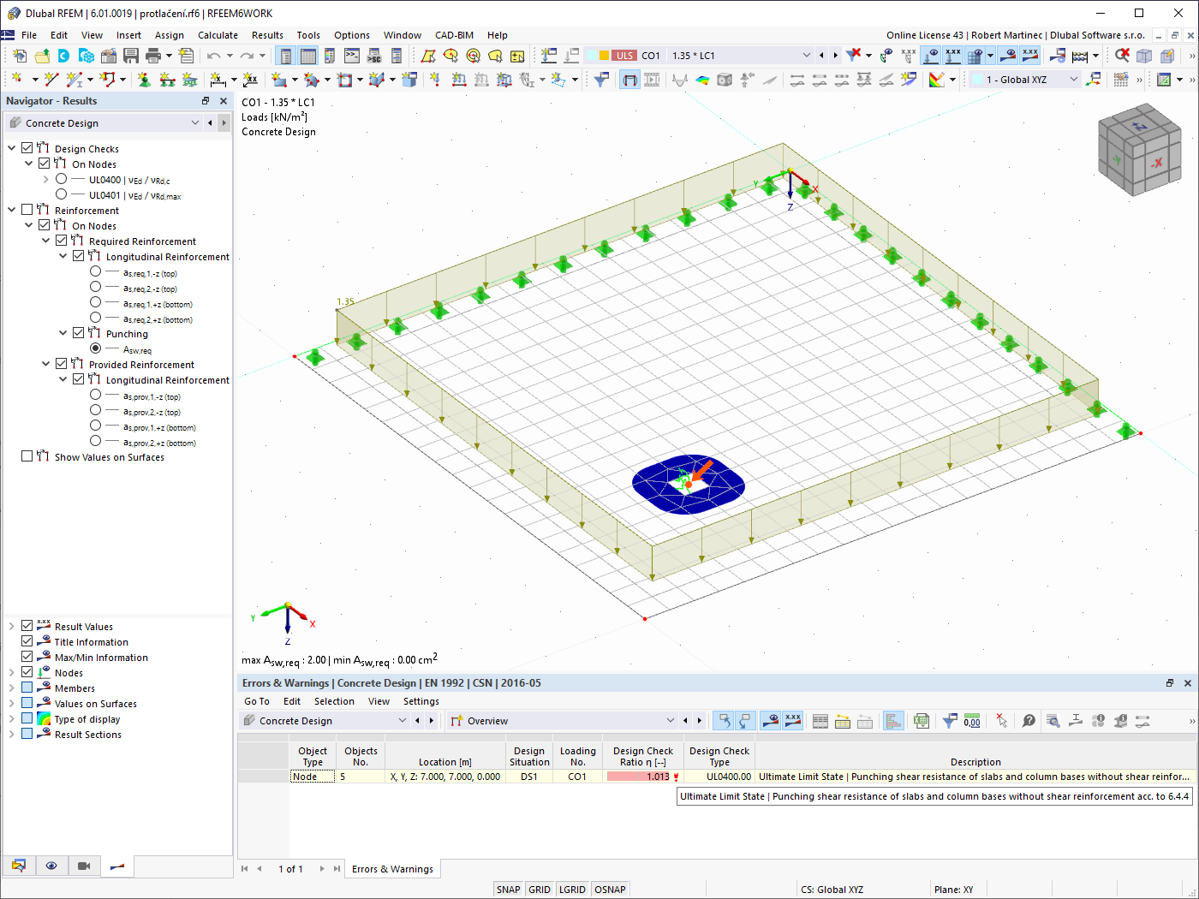Open the CO1 load combination dropdown
This screenshot has width=1199, height=899.
tap(806, 56)
